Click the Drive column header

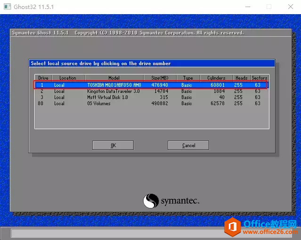point(43,78)
